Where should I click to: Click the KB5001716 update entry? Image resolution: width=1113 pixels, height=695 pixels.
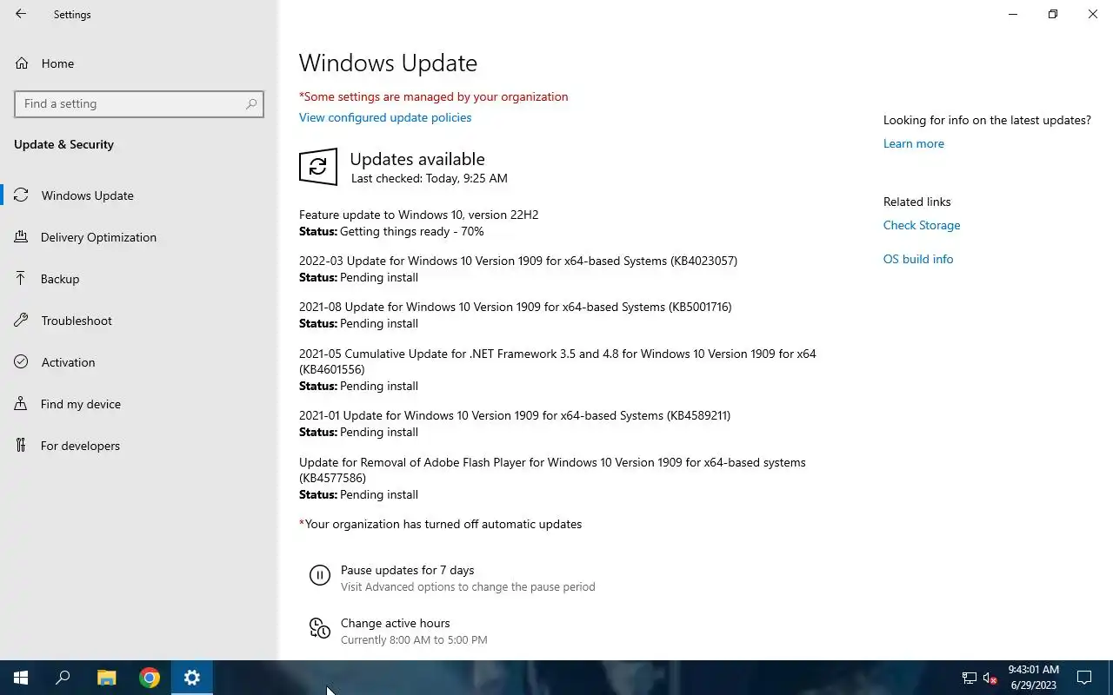(x=516, y=307)
